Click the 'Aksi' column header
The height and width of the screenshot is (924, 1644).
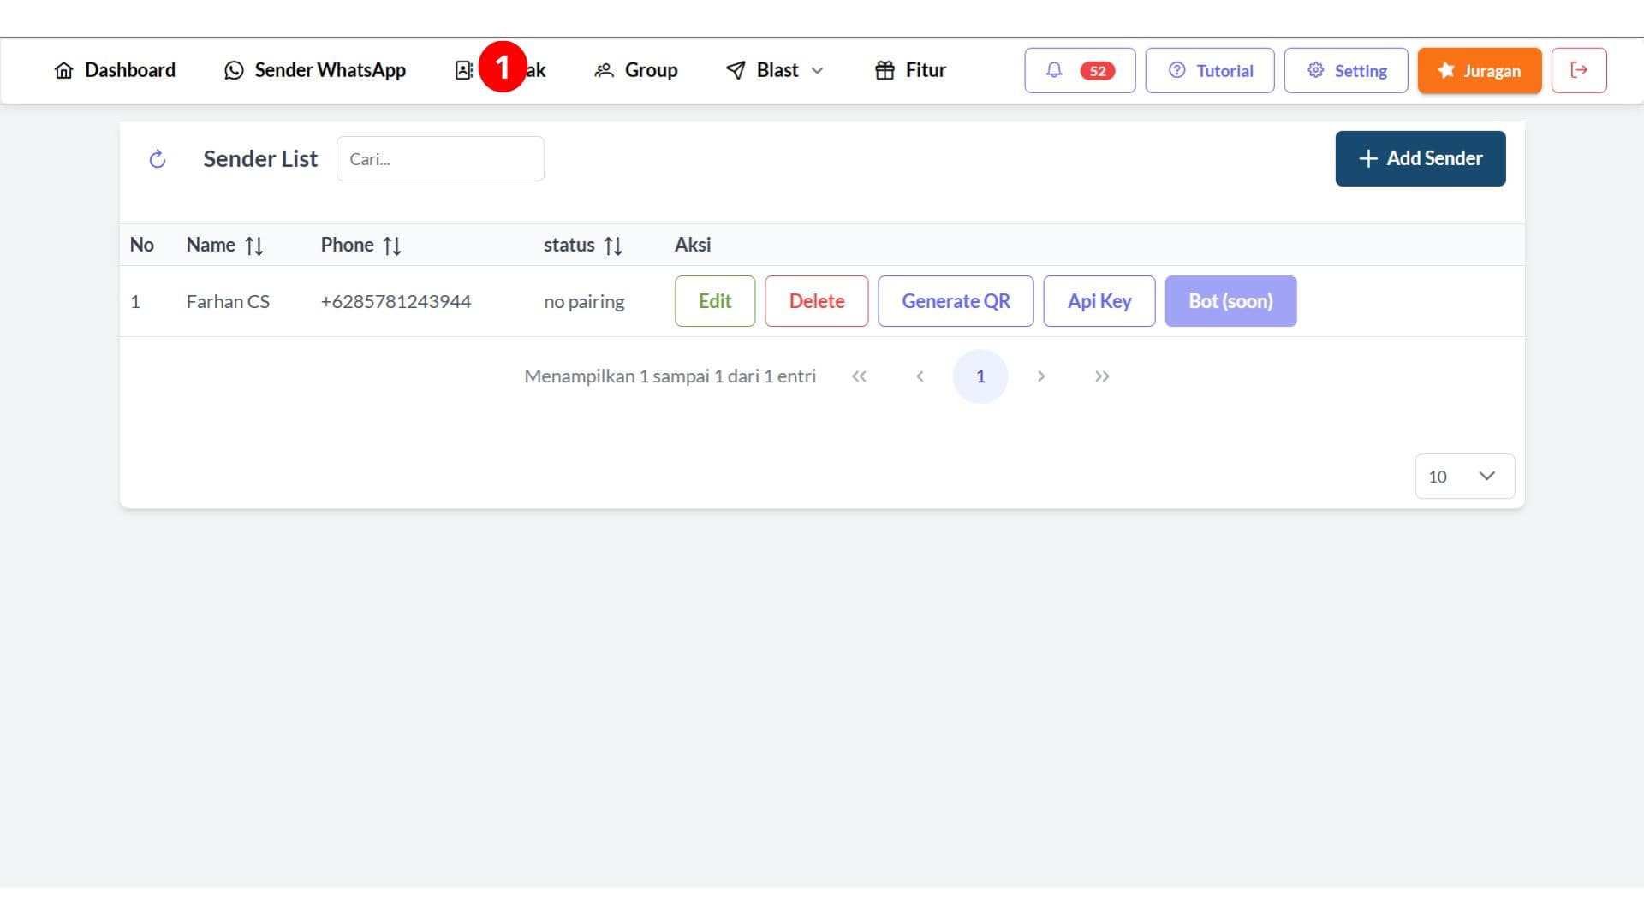point(693,246)
